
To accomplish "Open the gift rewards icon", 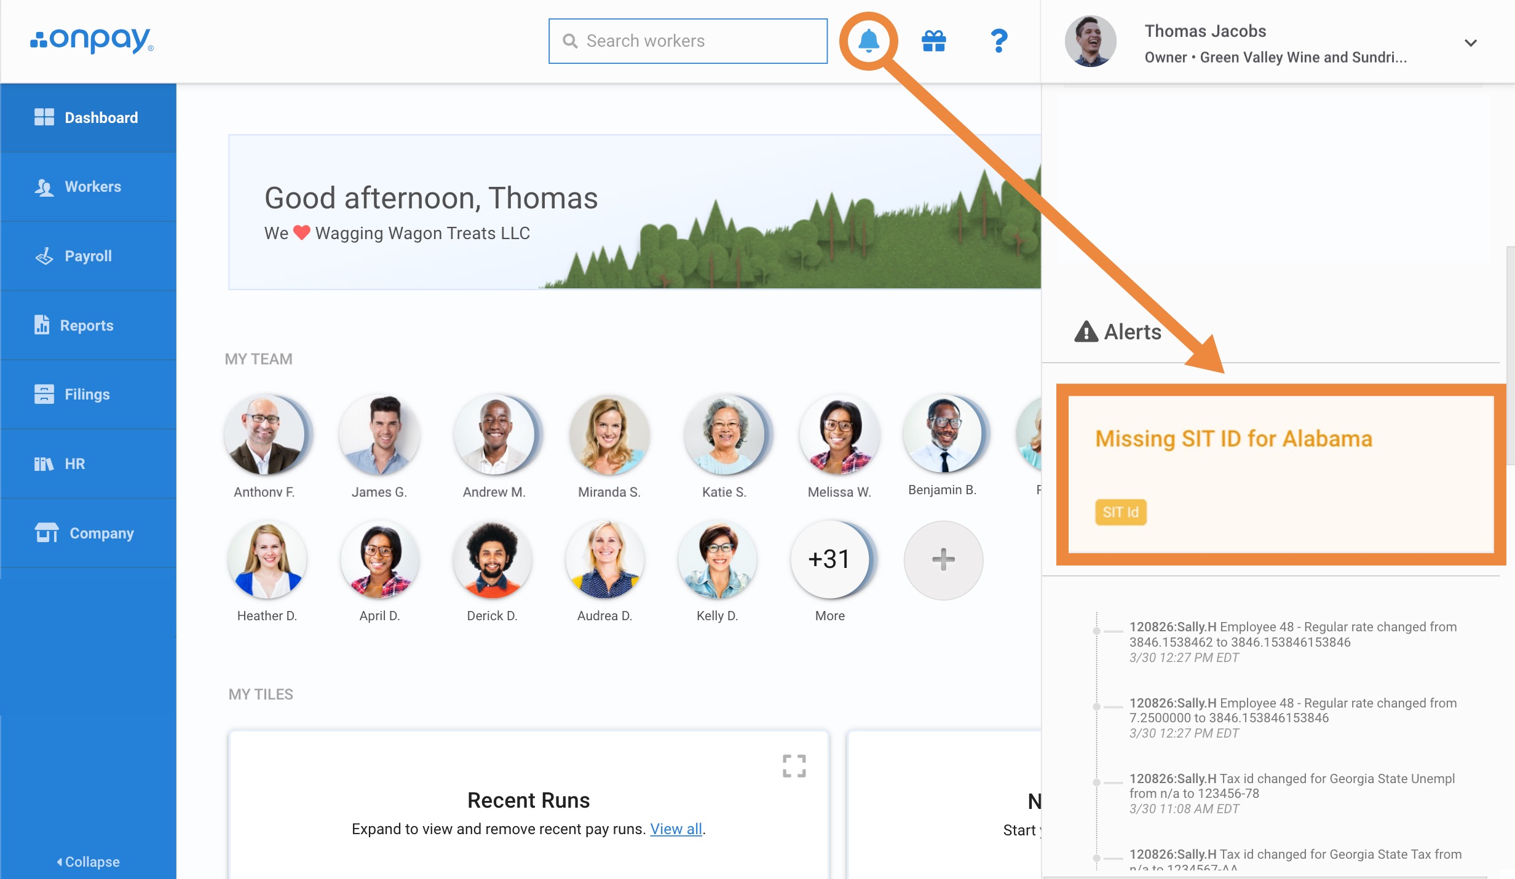I will (933, 41).
